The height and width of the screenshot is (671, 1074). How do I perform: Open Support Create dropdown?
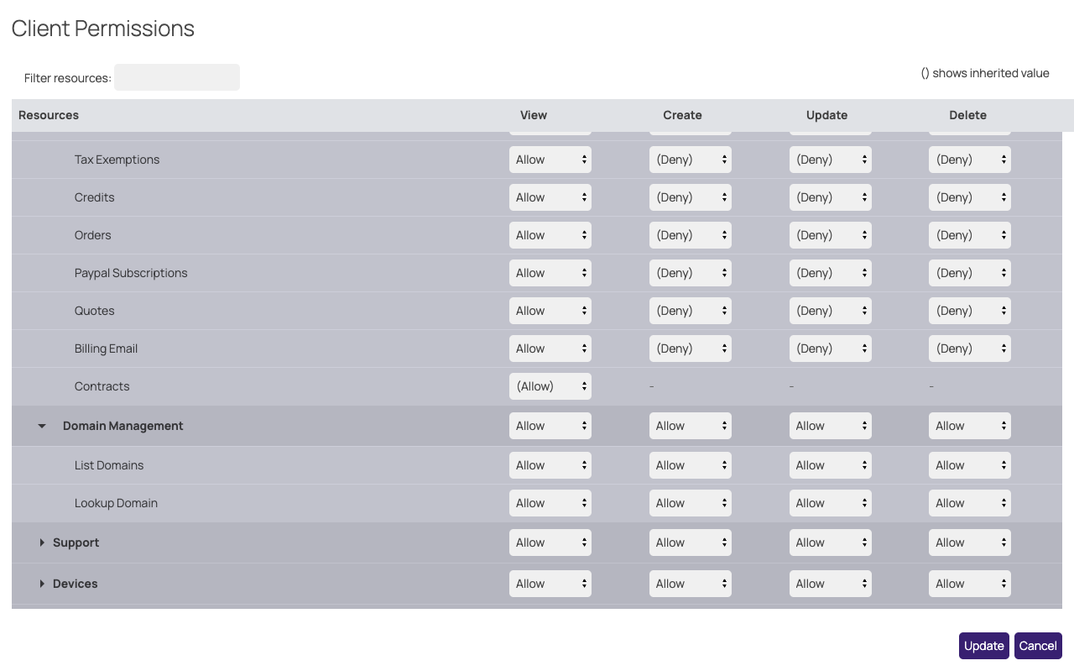coord(691,543)
